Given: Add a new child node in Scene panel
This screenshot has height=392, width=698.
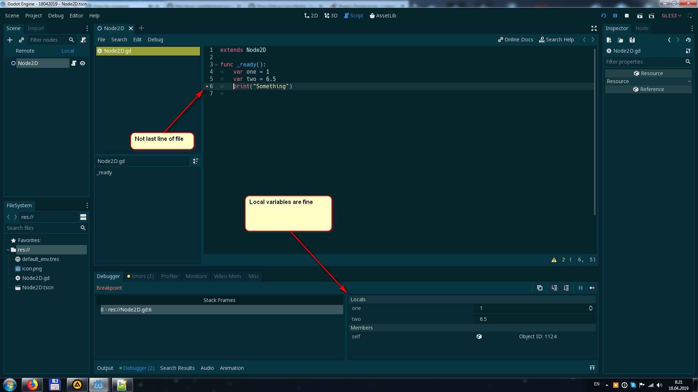Looking at the screenshot, I should [x=9, y=40].
